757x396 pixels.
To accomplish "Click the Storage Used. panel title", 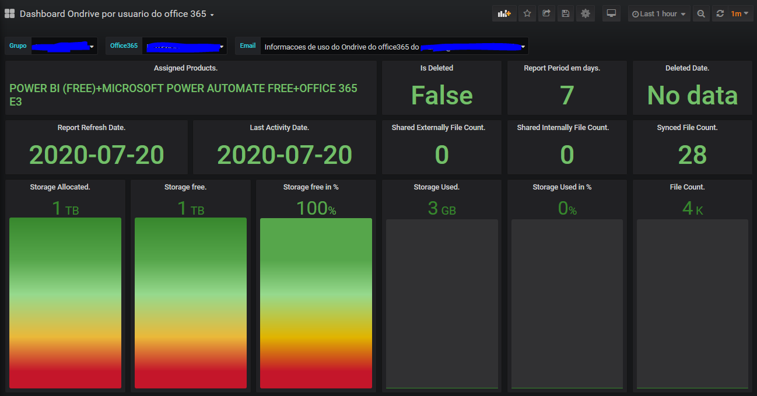I will click(437, 187).
